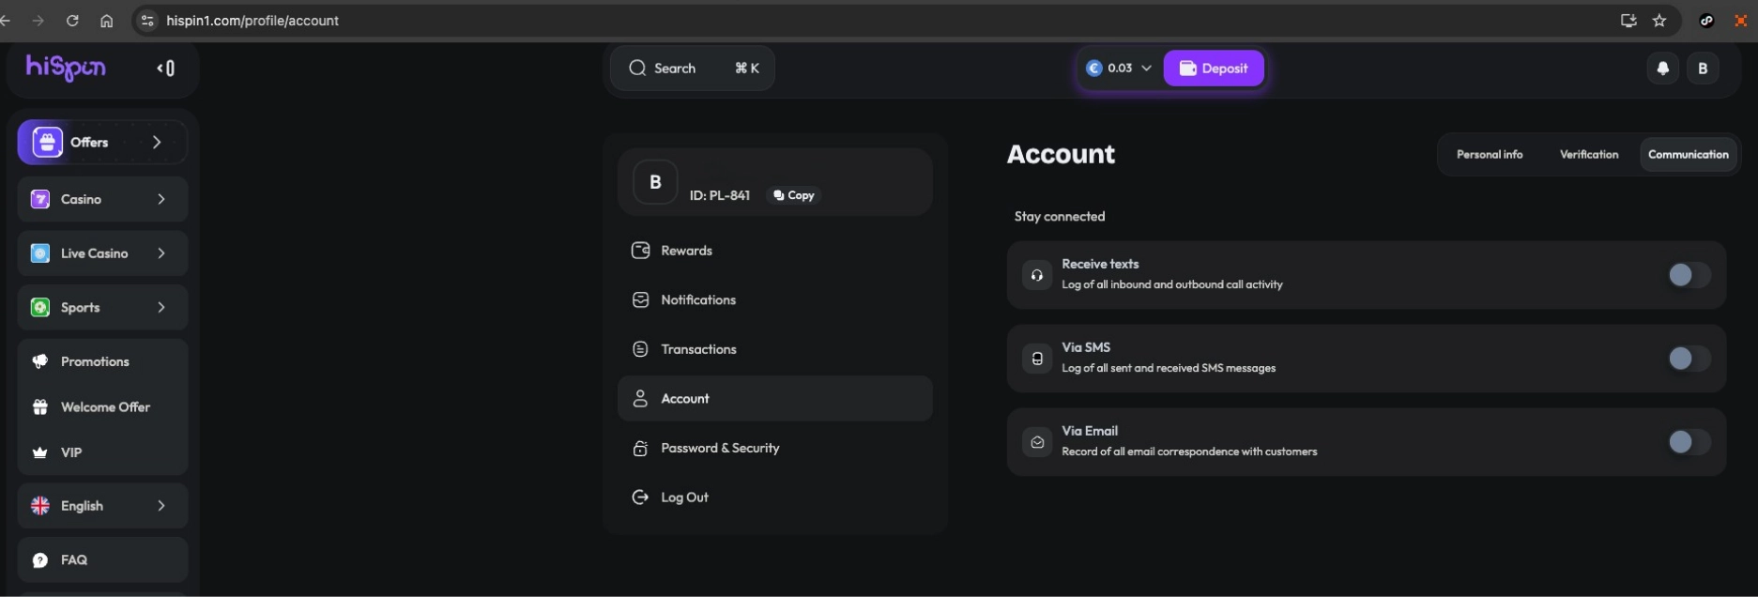Click the site information icon in address bar
Image resolution: width=1758 pixels, height=597 pixels.
(146, 21)
